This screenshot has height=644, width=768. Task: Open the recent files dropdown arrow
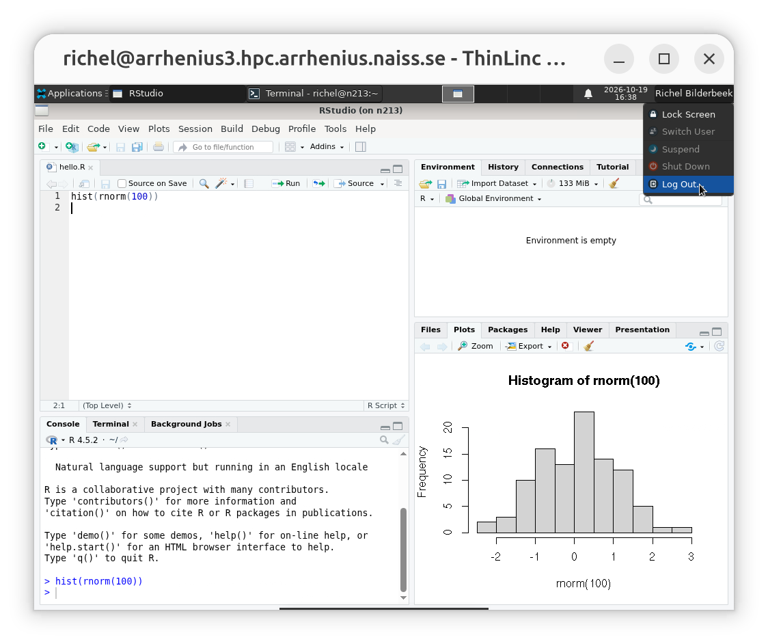[x=105, y=147]
